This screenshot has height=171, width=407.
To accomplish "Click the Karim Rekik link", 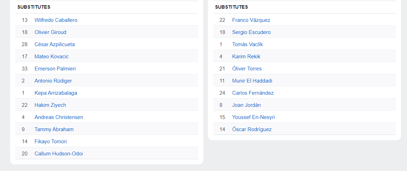I will point(246,57).
